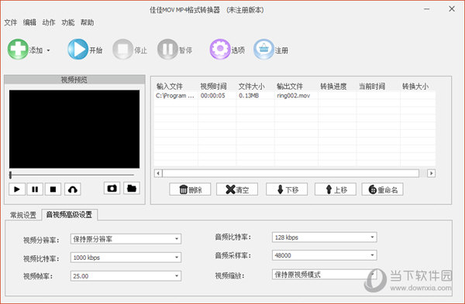The width and height of the screenshot is (465, 304).
Task: Open the 添加 dropdown arrow
Action: [48, 50]
